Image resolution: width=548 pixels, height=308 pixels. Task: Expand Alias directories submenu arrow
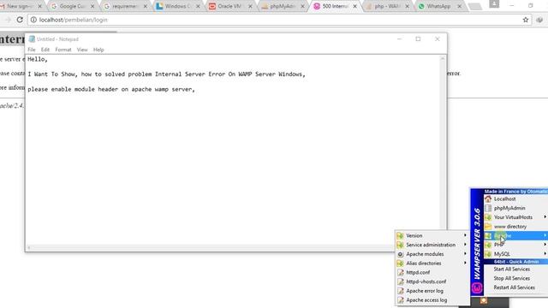point(465,263)
